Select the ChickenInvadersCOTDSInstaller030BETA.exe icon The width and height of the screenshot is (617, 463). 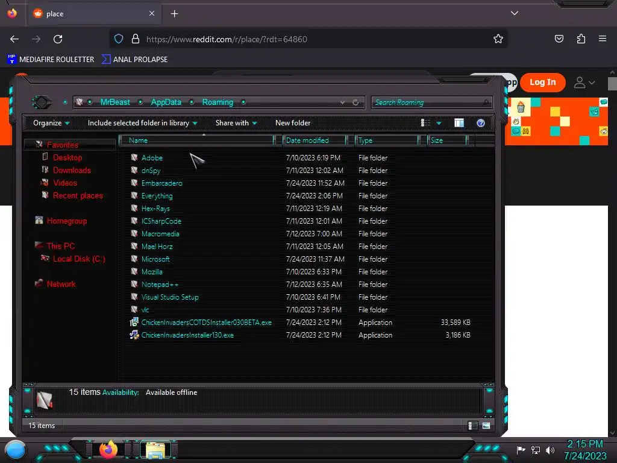pyautogui.click(x=134, y=322)
